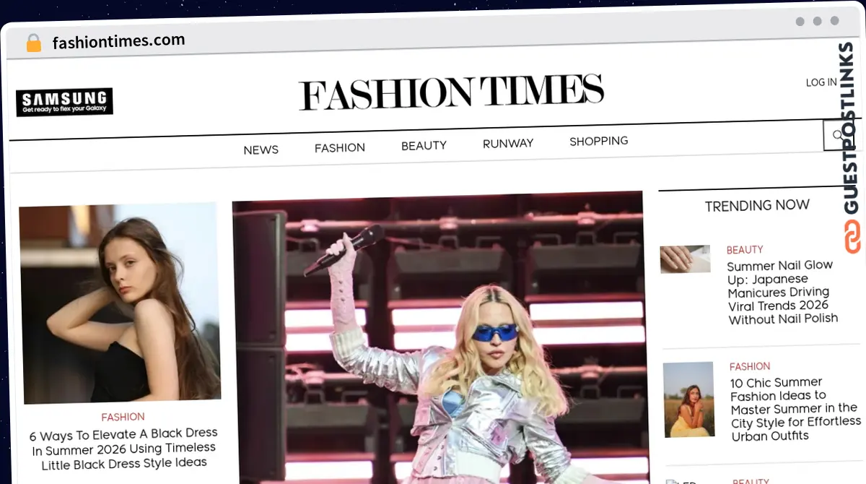Open the NEWS menu item
Image resolution: width=866 pixels, height=484 pixels.
pyautogui.click(x=261, y=150)
